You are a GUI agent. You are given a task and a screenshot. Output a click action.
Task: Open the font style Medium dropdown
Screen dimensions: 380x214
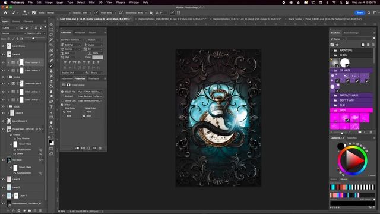(x=94, y=40)
